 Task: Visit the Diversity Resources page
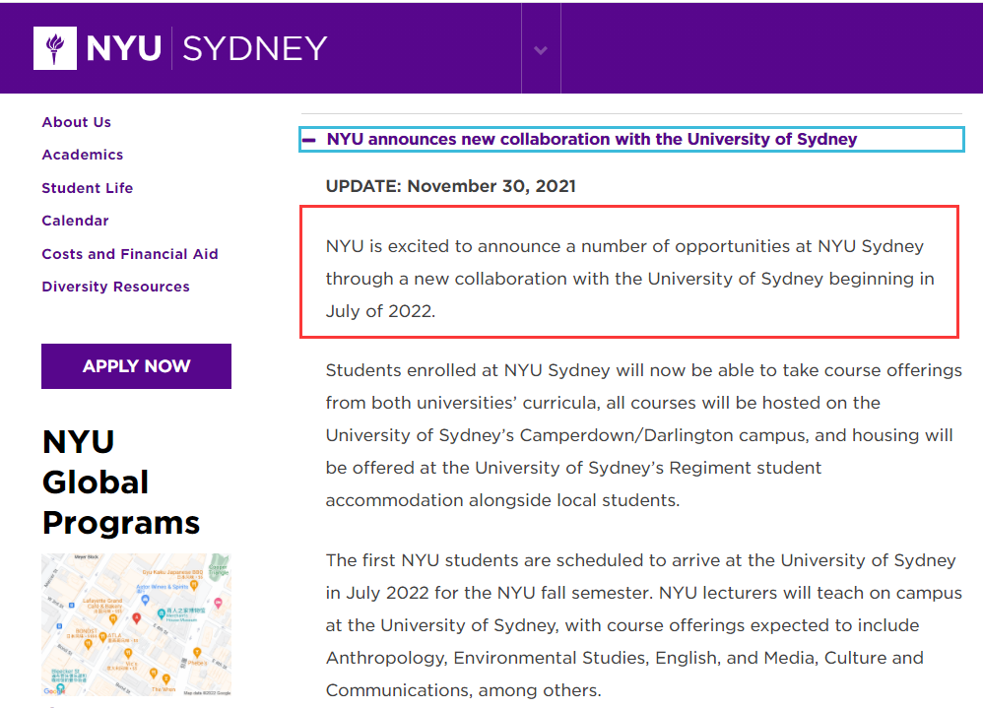tap(116, 287)
